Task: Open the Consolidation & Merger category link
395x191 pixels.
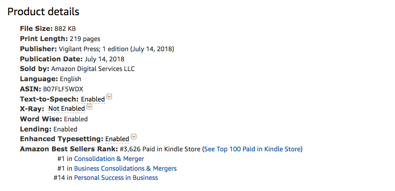Action: pyautogui.click(x=109, y=159)
